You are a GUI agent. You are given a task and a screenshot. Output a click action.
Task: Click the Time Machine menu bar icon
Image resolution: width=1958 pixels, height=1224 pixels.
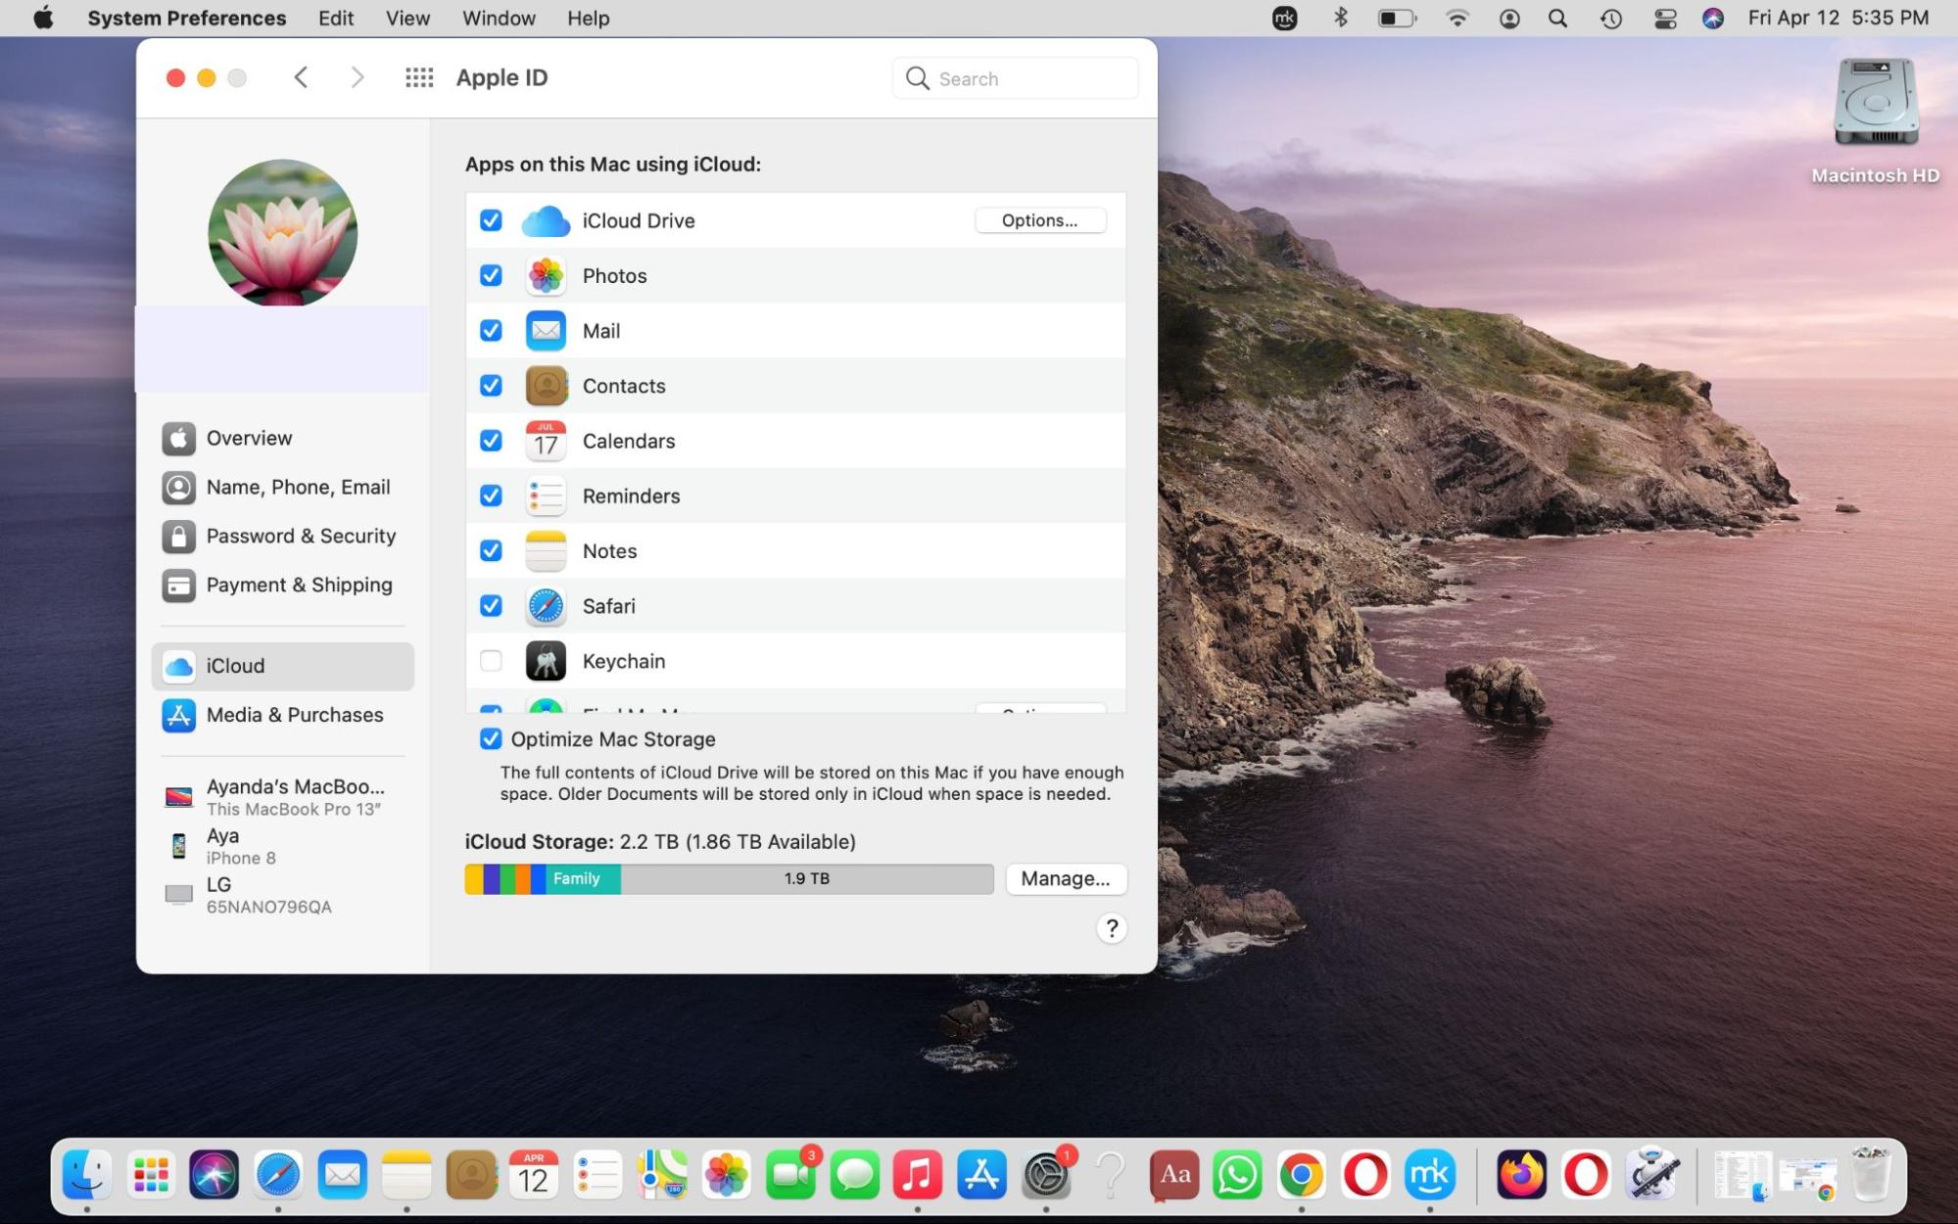[x=1611, y=18]
